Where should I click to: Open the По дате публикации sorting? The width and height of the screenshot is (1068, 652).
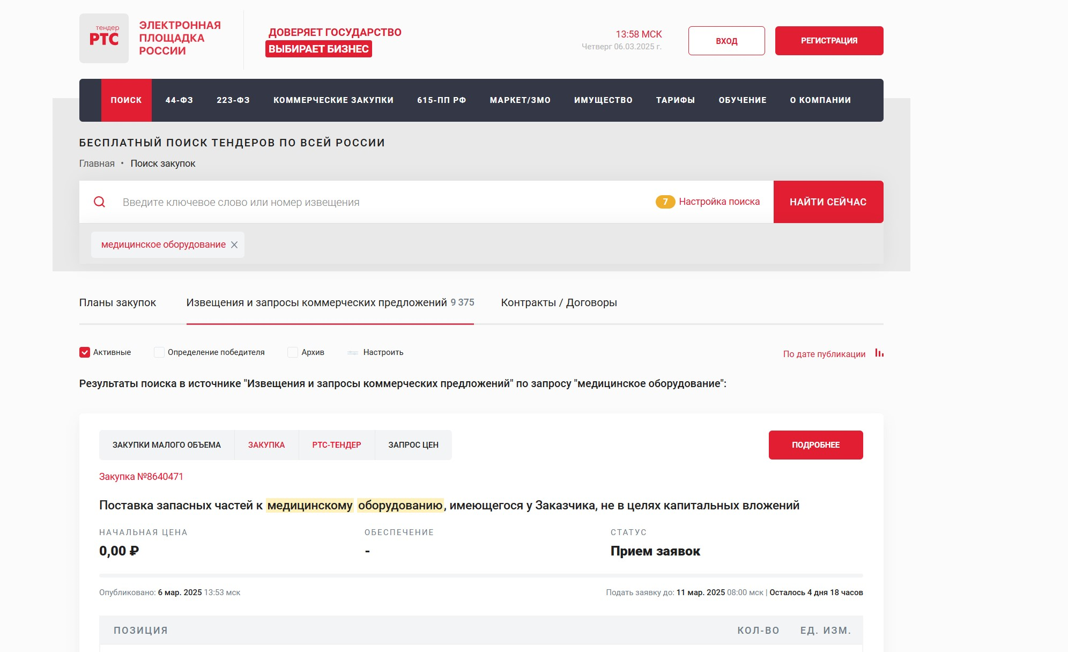coord(824,354)
